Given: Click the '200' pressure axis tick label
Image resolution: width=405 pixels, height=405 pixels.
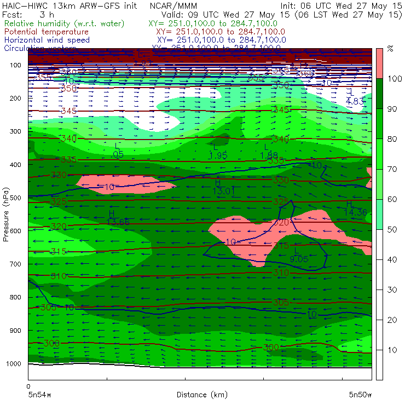Looking at the screenshot, I should coord(15,99).
